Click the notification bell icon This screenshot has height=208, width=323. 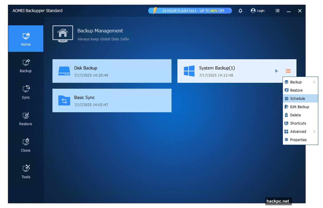pyautogui.click(x=240, y=10)
